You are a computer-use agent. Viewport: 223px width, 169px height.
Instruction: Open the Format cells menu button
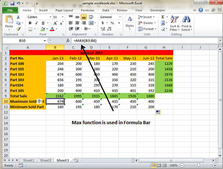(147, 29)
